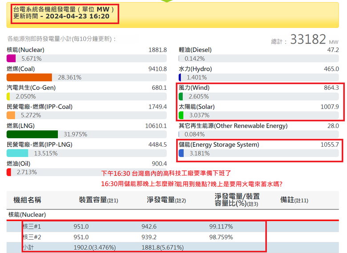Select the 儲能(Energy Storage System) label
The height and width of the screenshot is (253, 347).
219,145
